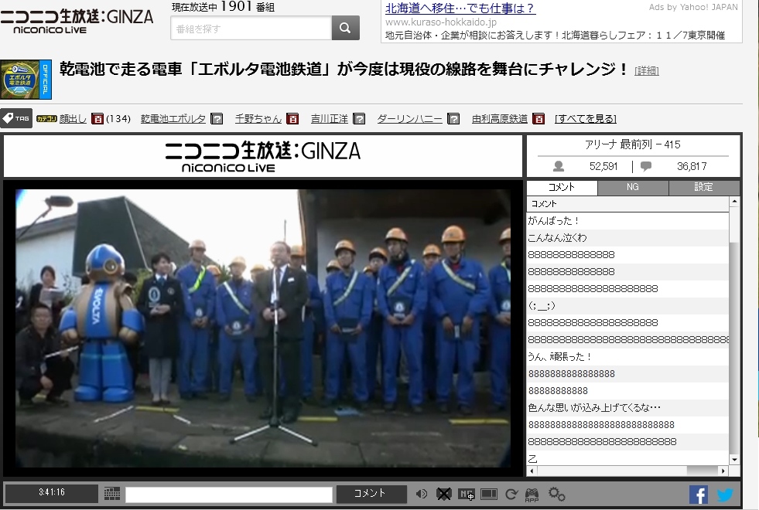Select the comment 色んな思いが込み上げてくるな…

click(627, 407)
